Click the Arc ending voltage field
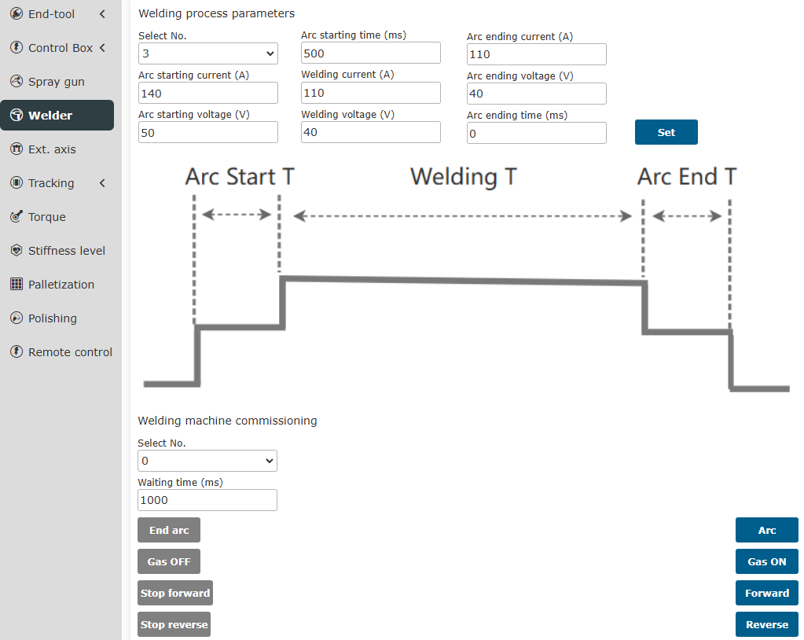This screenshot has height=640, width=804. click(536, 94)
